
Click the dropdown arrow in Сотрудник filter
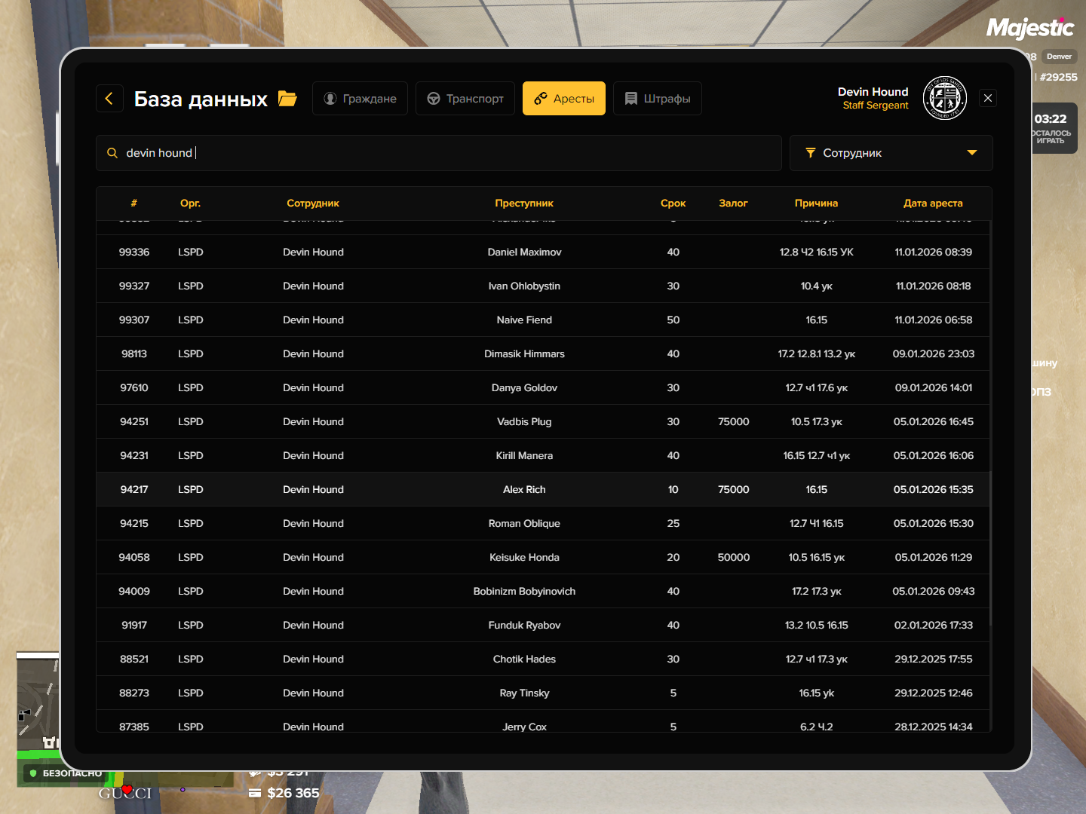(x=972, y=153)
